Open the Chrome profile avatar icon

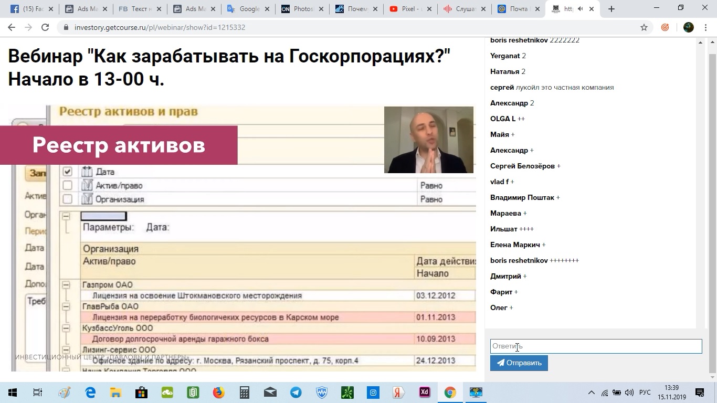click(688, 26)
